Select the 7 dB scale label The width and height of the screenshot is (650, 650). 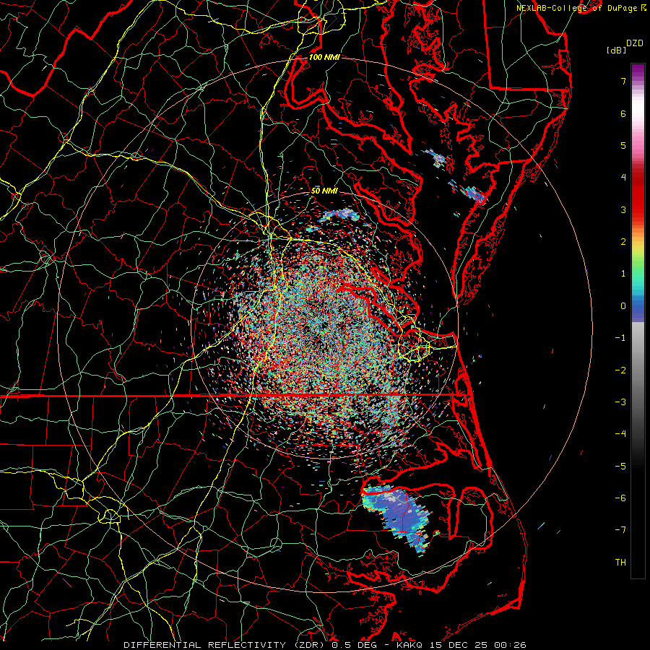tap(623, 81)
